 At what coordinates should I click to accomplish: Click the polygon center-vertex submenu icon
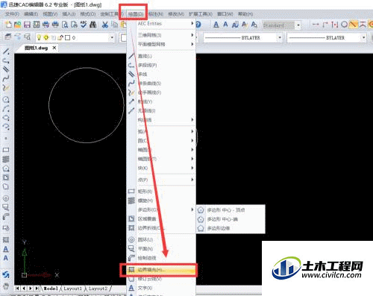(201, 210)
